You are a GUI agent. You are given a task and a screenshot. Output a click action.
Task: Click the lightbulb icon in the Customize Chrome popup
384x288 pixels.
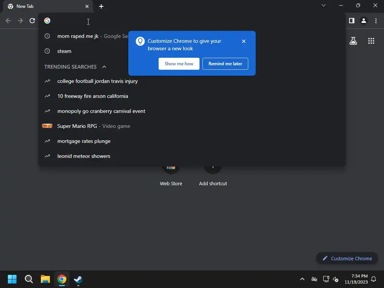[x=140, y=41]
